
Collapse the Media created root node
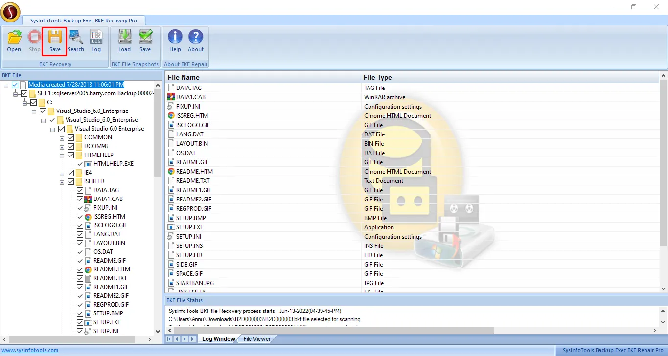pyautogui.click(x=6, y=85)
